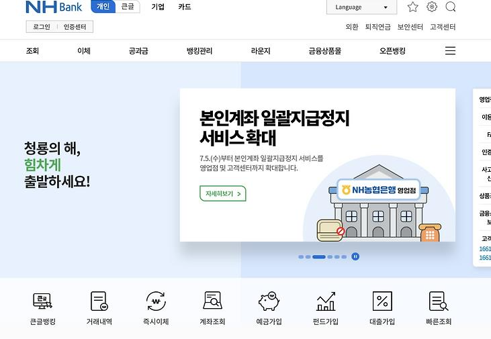The image size is (491, 339).
Task: Click the favorites star icon
Action: tap(412, 7)
